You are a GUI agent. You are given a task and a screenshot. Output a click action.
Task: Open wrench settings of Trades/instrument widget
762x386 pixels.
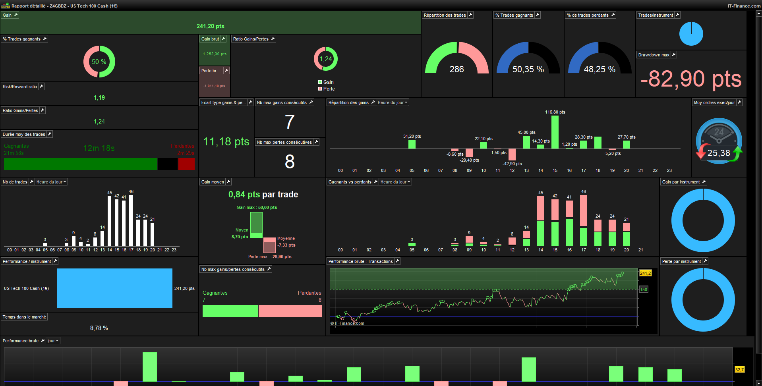click(677, 15)
